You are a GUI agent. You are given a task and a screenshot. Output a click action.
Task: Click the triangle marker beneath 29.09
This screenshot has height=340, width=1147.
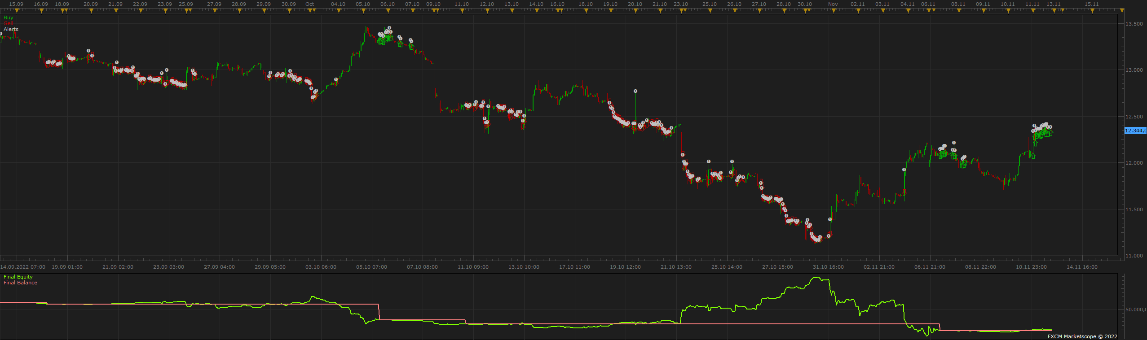264,11
